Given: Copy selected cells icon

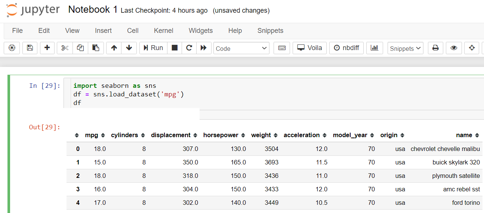Looking at the screenshot, I should pyautogui.click(x=80, y=48).
